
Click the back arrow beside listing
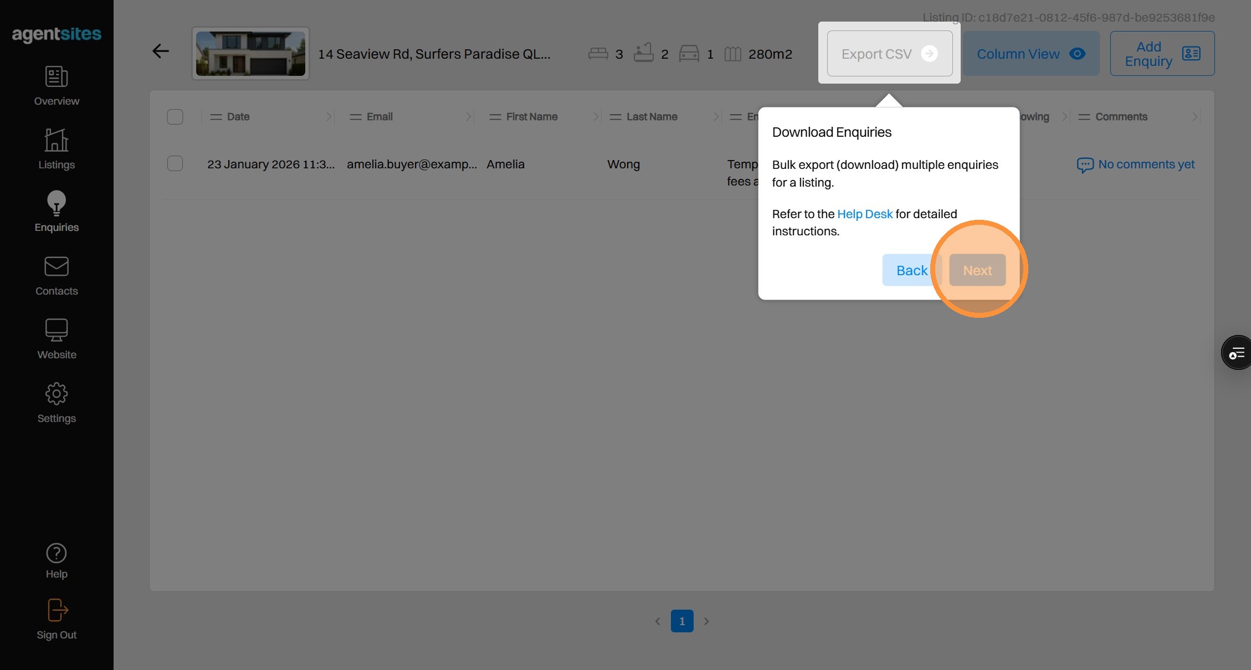(x=161, y=51)
